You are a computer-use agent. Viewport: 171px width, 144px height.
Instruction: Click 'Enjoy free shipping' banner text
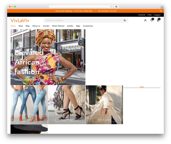tap(64, 11)
